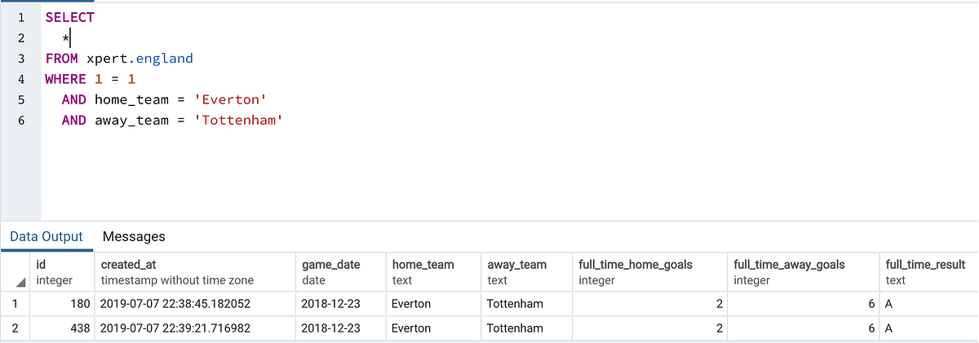This screenshot has height=343, width=979.
Task: Open the Data Output tab
Action: [x=47, y=236]
